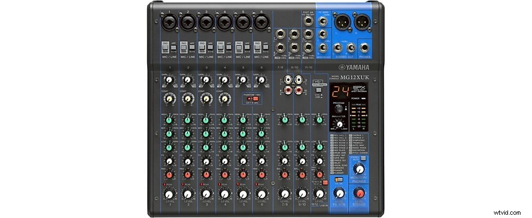Click the 11/12 LOW EQ knob

pos(319,147)
